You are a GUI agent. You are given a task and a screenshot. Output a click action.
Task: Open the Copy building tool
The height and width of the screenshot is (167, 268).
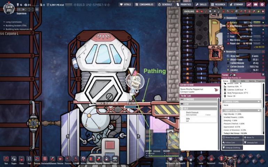click(115, 160)
